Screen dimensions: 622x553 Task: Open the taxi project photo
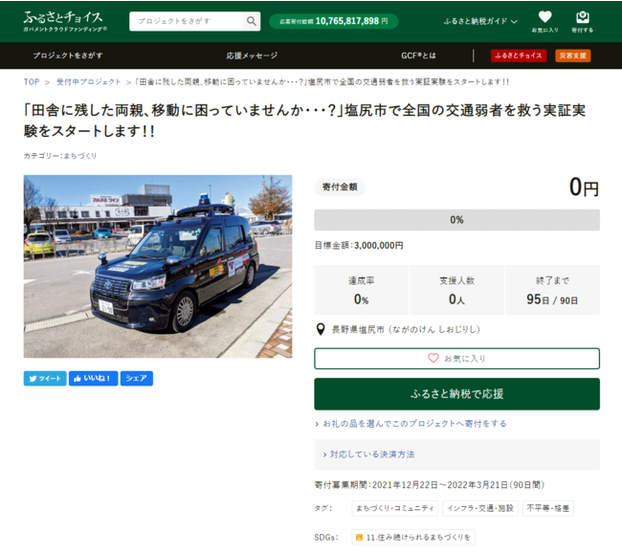[x=158, y=266]
